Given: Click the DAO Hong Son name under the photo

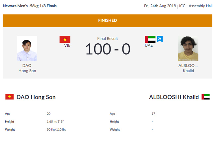Looking at the screenshot, I should [x=27, y=68].
